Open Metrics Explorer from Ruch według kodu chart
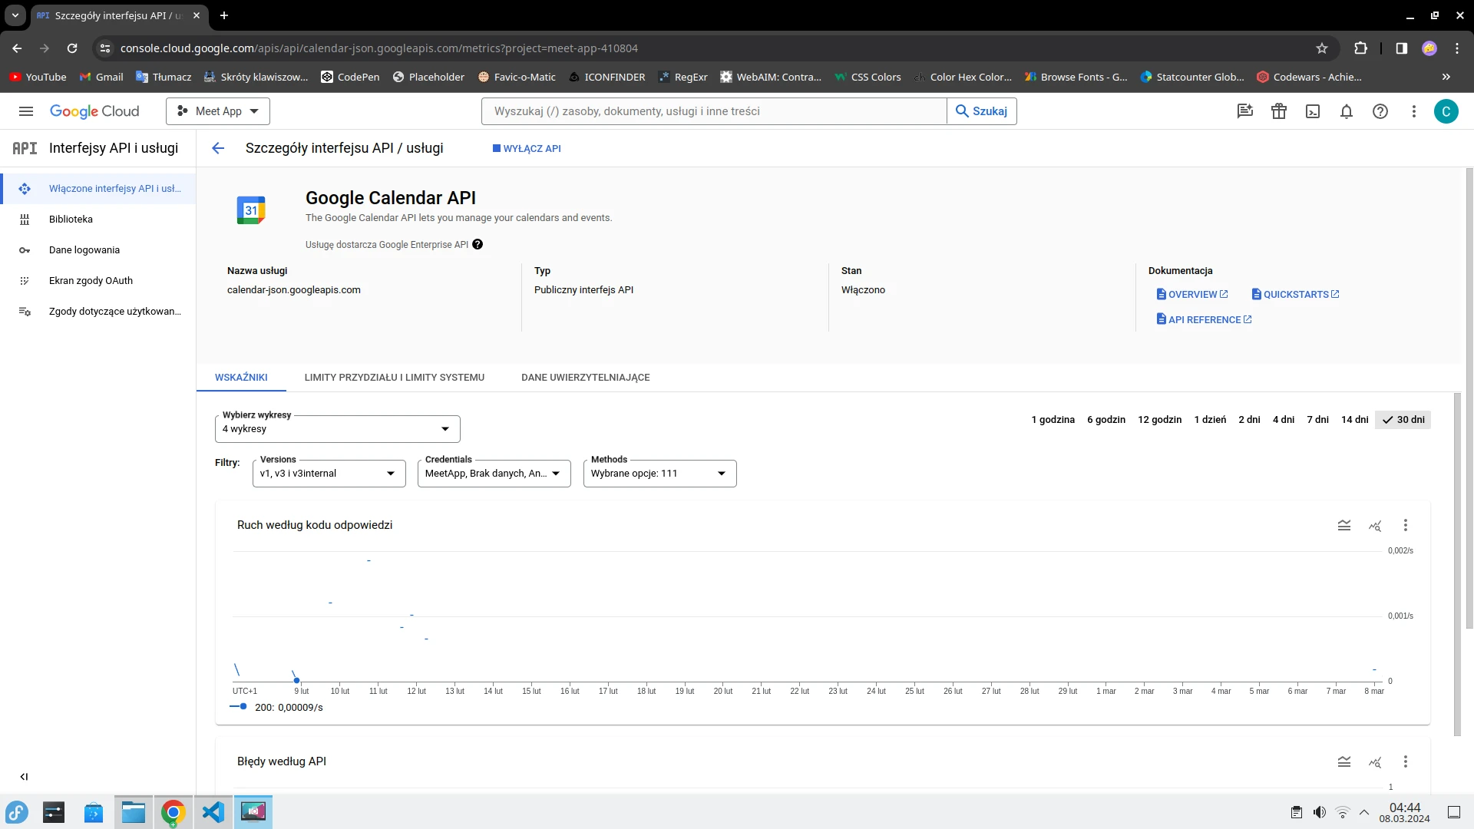The image size is (1474, 829). pyautogui.click(x=1375, y=525)
